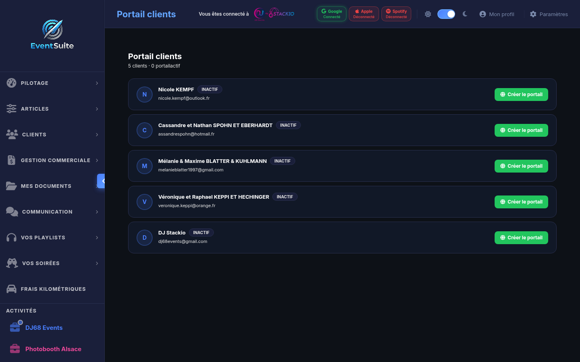The height and width of the screenshot is (362, 580).
Task: Open the Pilotage section icon
Action: 11,83
